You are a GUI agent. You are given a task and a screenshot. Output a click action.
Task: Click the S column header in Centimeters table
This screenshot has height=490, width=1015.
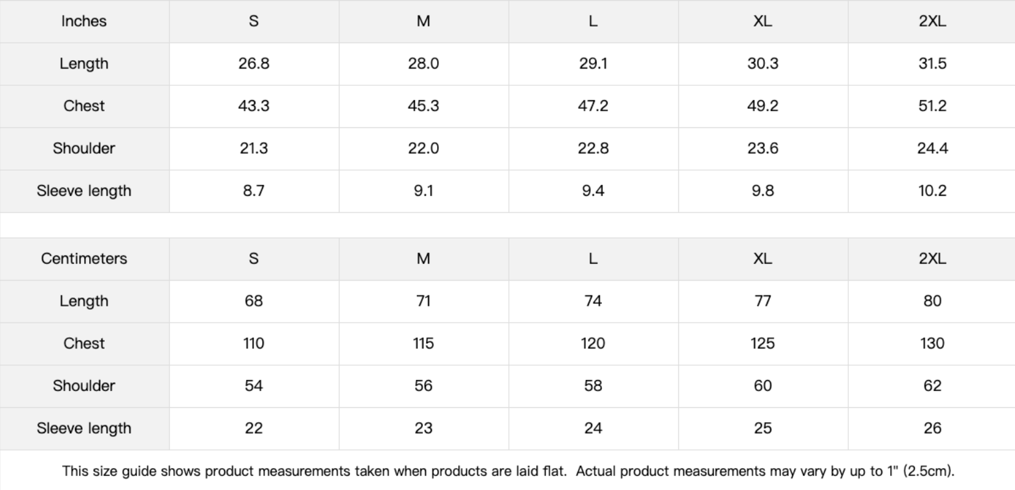pos(253,259)
